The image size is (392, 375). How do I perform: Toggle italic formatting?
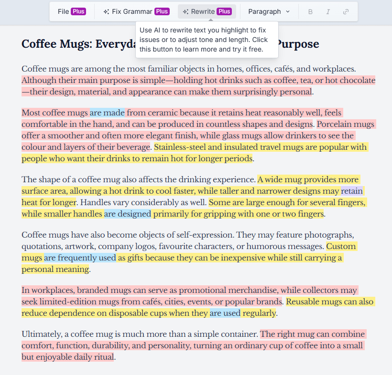click(x=328, y=12)
